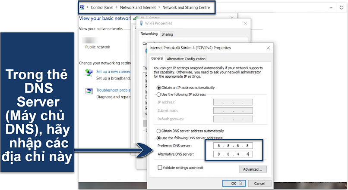Viewport: 348px width, 190px height.
Task: Switch to the Alternative Configuration tab
Action: tap(186, 59)
